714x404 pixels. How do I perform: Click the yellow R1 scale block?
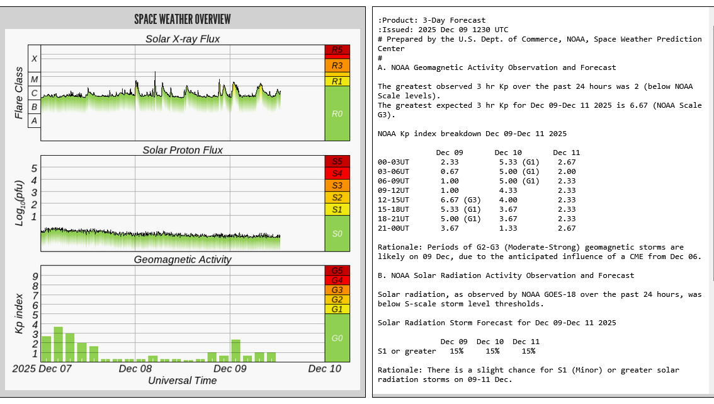337,81
